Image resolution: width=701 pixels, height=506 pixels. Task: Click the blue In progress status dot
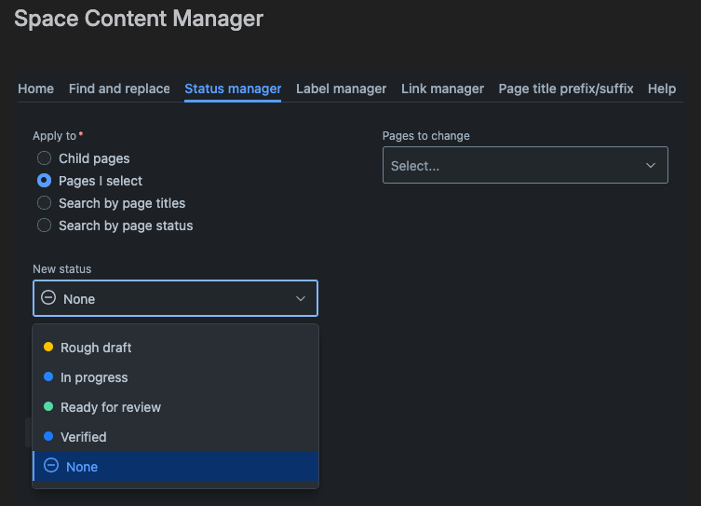48,376
